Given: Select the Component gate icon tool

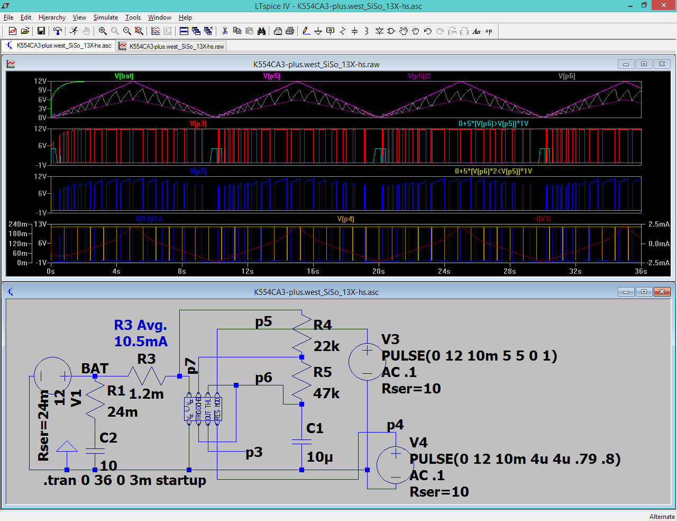Looking at the screenshot, I should click(x=391, y=31).
